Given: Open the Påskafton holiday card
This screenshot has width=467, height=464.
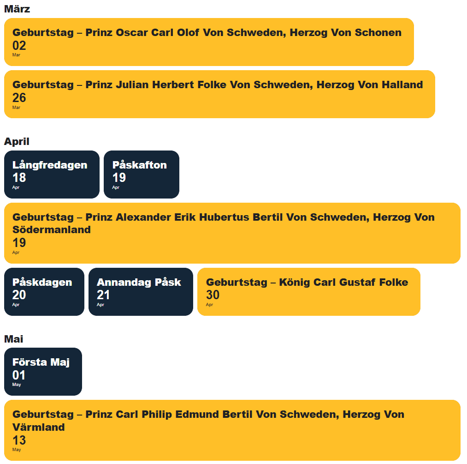Looking at the screenshot, I should (x=141, y=175).
